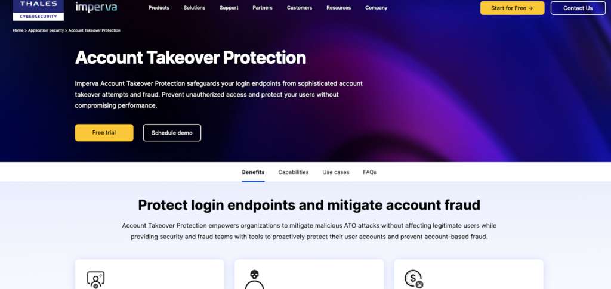Open the Partners navigation item

pyautogui.click(x=263, y=8)
